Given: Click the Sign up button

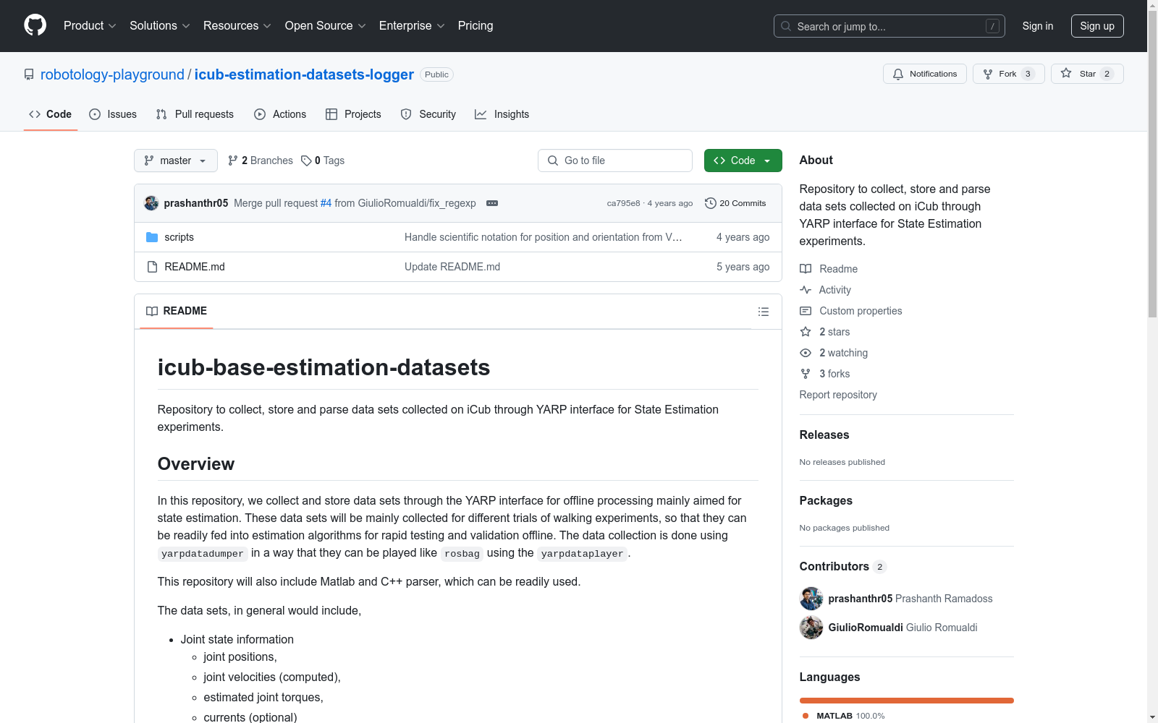Looking at the screenshot, I should click(x=1097, y=26).
